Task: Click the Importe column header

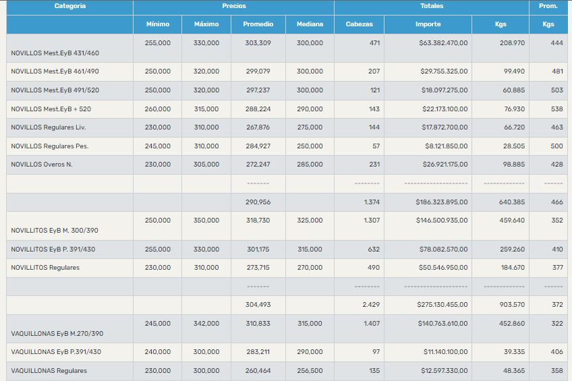Action: click(x=428, y=24)
